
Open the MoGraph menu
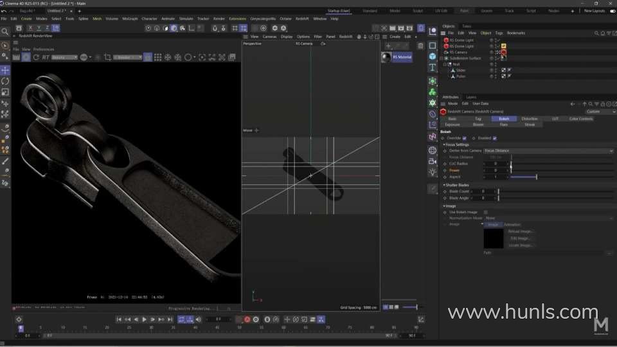click(129, 19)
